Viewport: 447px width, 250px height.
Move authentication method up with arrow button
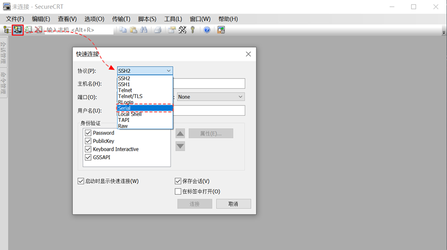pos(180,133)
